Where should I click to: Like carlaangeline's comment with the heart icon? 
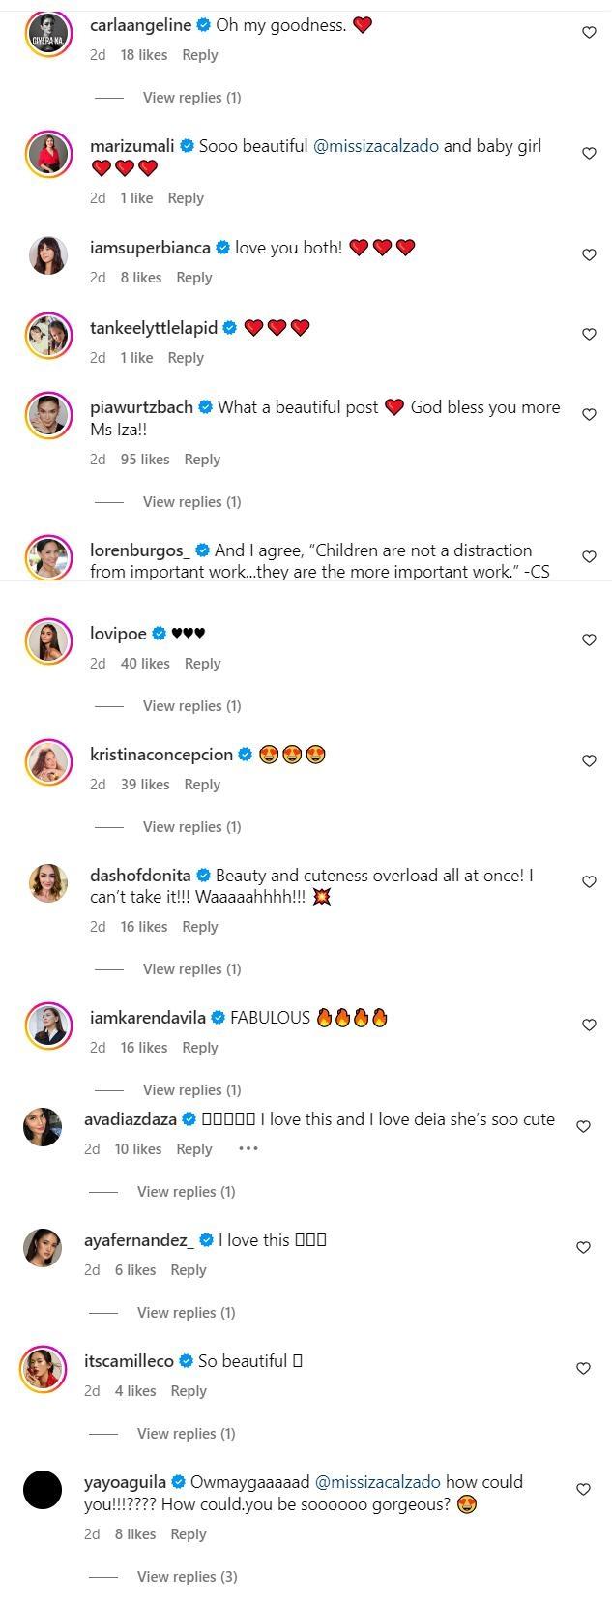pyautogui.click(x=589, y=33)
